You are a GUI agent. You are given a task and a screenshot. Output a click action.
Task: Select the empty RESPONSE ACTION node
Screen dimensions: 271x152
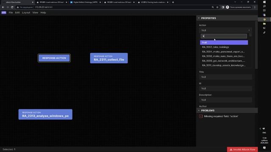tap(54, 58)
